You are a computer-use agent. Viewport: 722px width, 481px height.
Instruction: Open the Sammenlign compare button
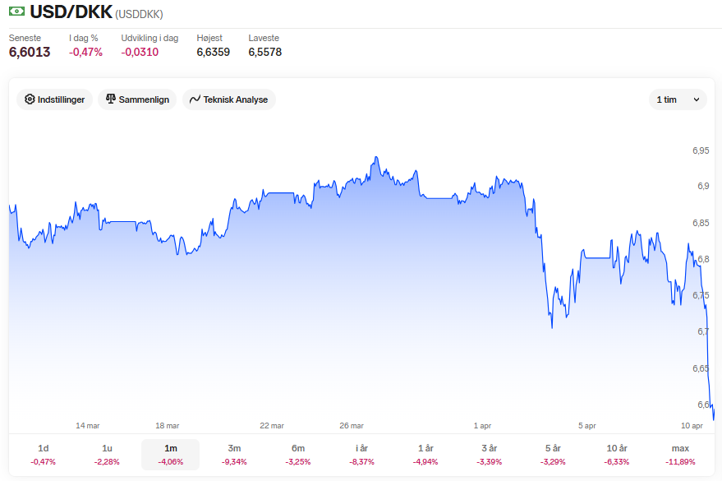pos(137,99)
